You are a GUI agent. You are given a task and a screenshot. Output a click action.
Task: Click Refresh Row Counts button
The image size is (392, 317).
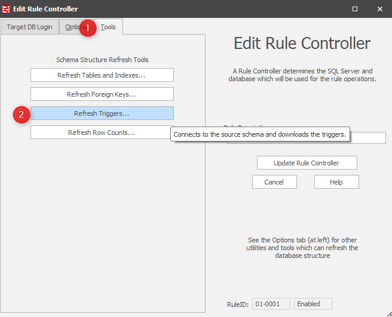coord(100,133)
